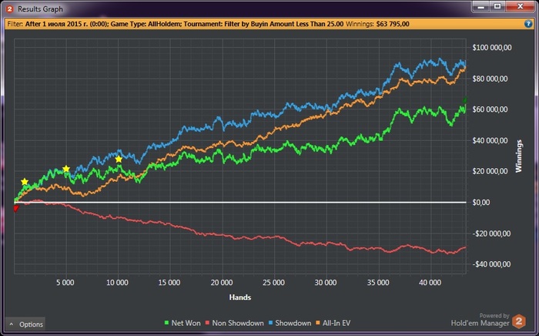Viewport: 539px width, 336px height.
Task: Click the $20 000,00 axis label
Action: click(x=490, y=171)
